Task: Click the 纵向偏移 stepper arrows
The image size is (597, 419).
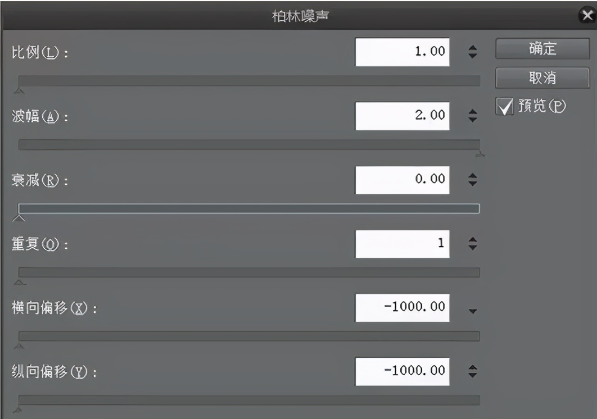Action: click(472, 371)
